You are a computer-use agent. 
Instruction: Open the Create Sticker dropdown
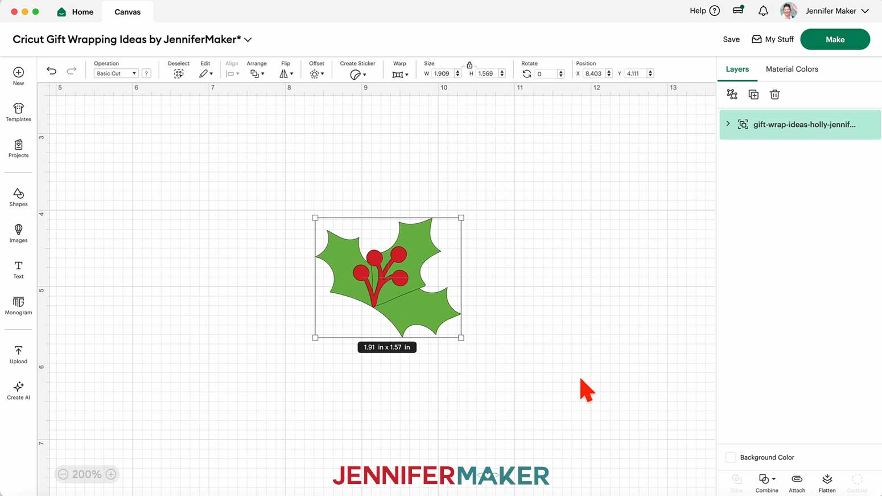[x=358, y=75]
